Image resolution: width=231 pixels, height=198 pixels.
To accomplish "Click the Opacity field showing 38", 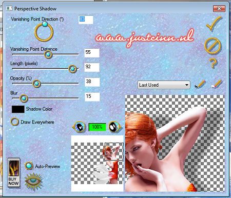I will pos(92,82).
